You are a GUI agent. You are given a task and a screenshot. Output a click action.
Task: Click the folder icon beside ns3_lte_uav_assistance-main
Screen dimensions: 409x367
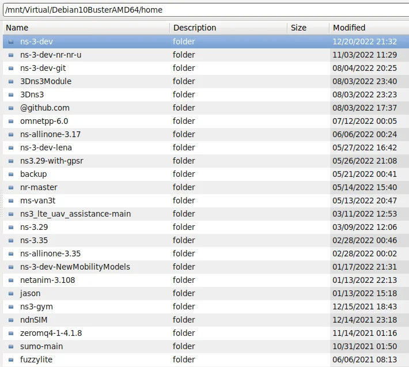[x=11, y=214]
